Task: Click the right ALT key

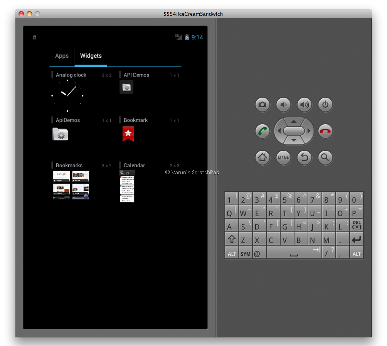Action: coord(357,252)
